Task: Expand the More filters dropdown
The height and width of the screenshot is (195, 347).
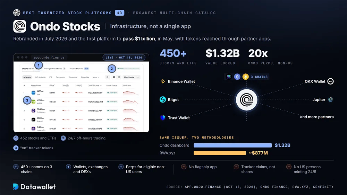Action: click(96, 77)
